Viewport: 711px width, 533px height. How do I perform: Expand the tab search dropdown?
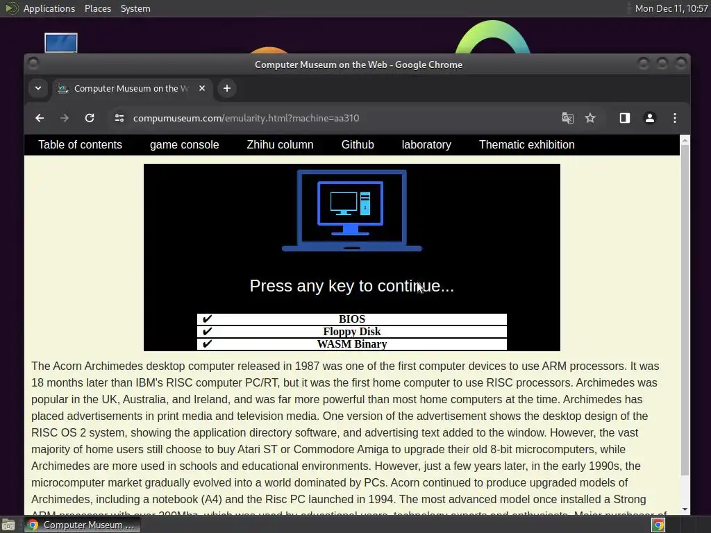(x=38, y=88)
